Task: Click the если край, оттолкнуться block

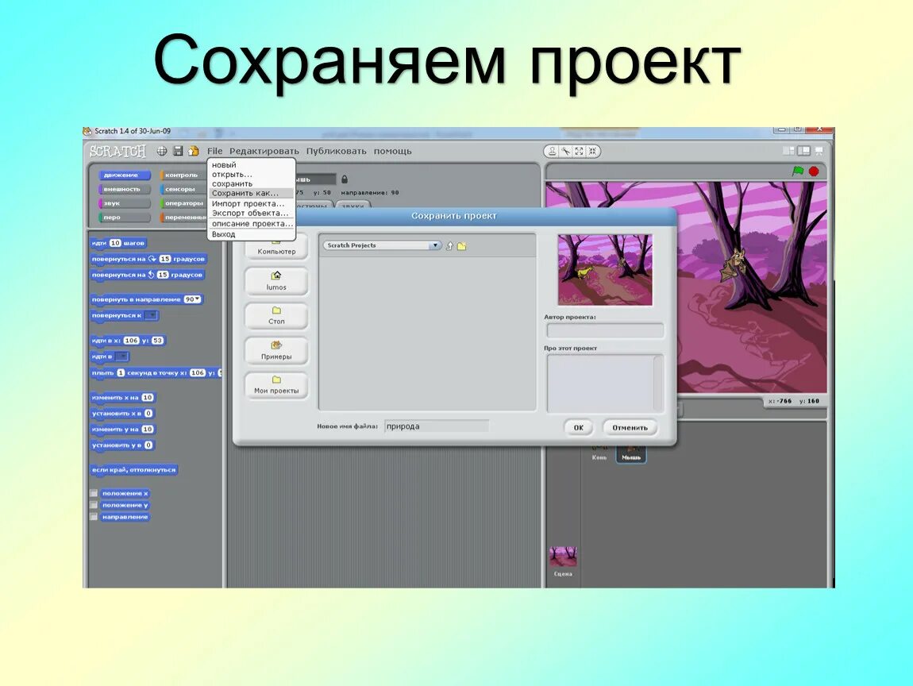Action: [x=134, y=470]
